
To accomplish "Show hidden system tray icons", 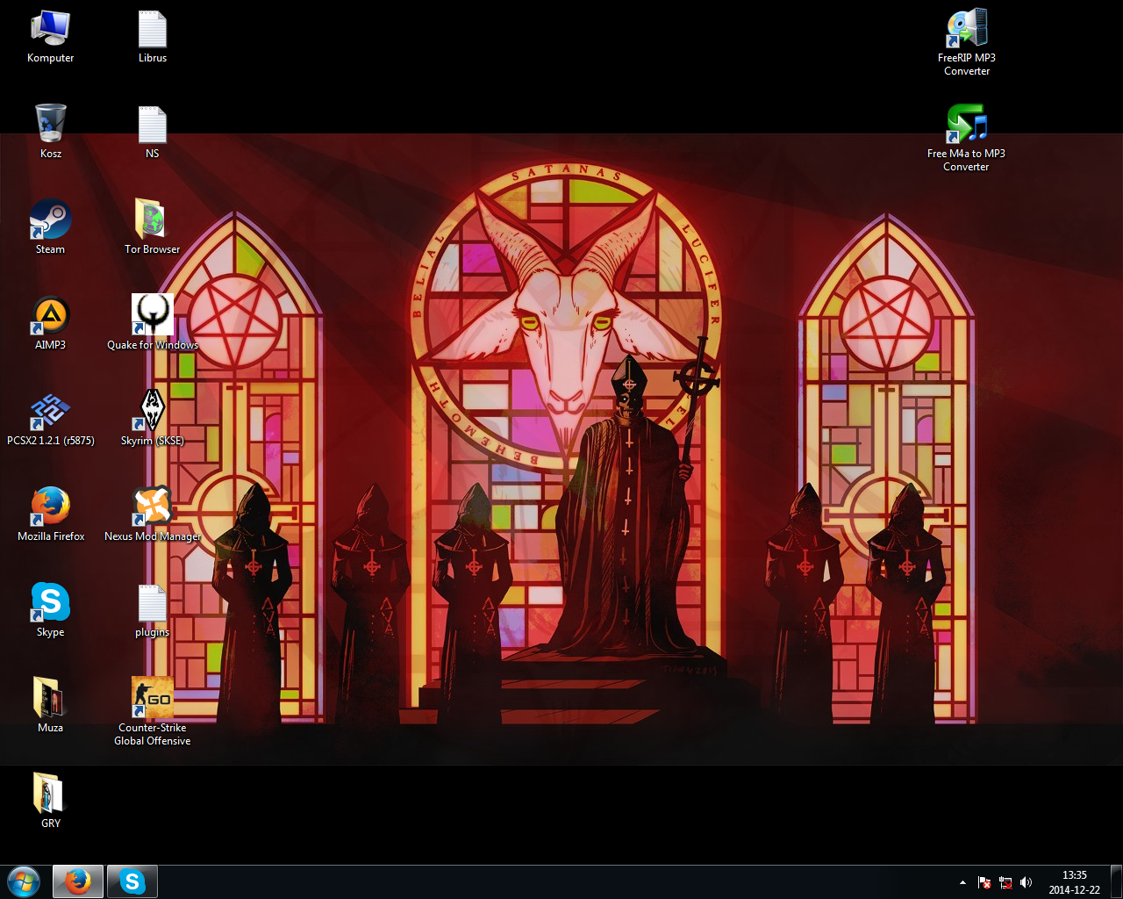I will tap(962, 882).
